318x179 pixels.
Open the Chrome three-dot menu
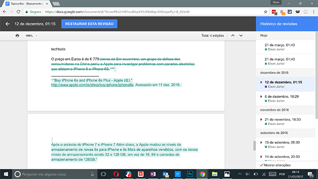313,12
